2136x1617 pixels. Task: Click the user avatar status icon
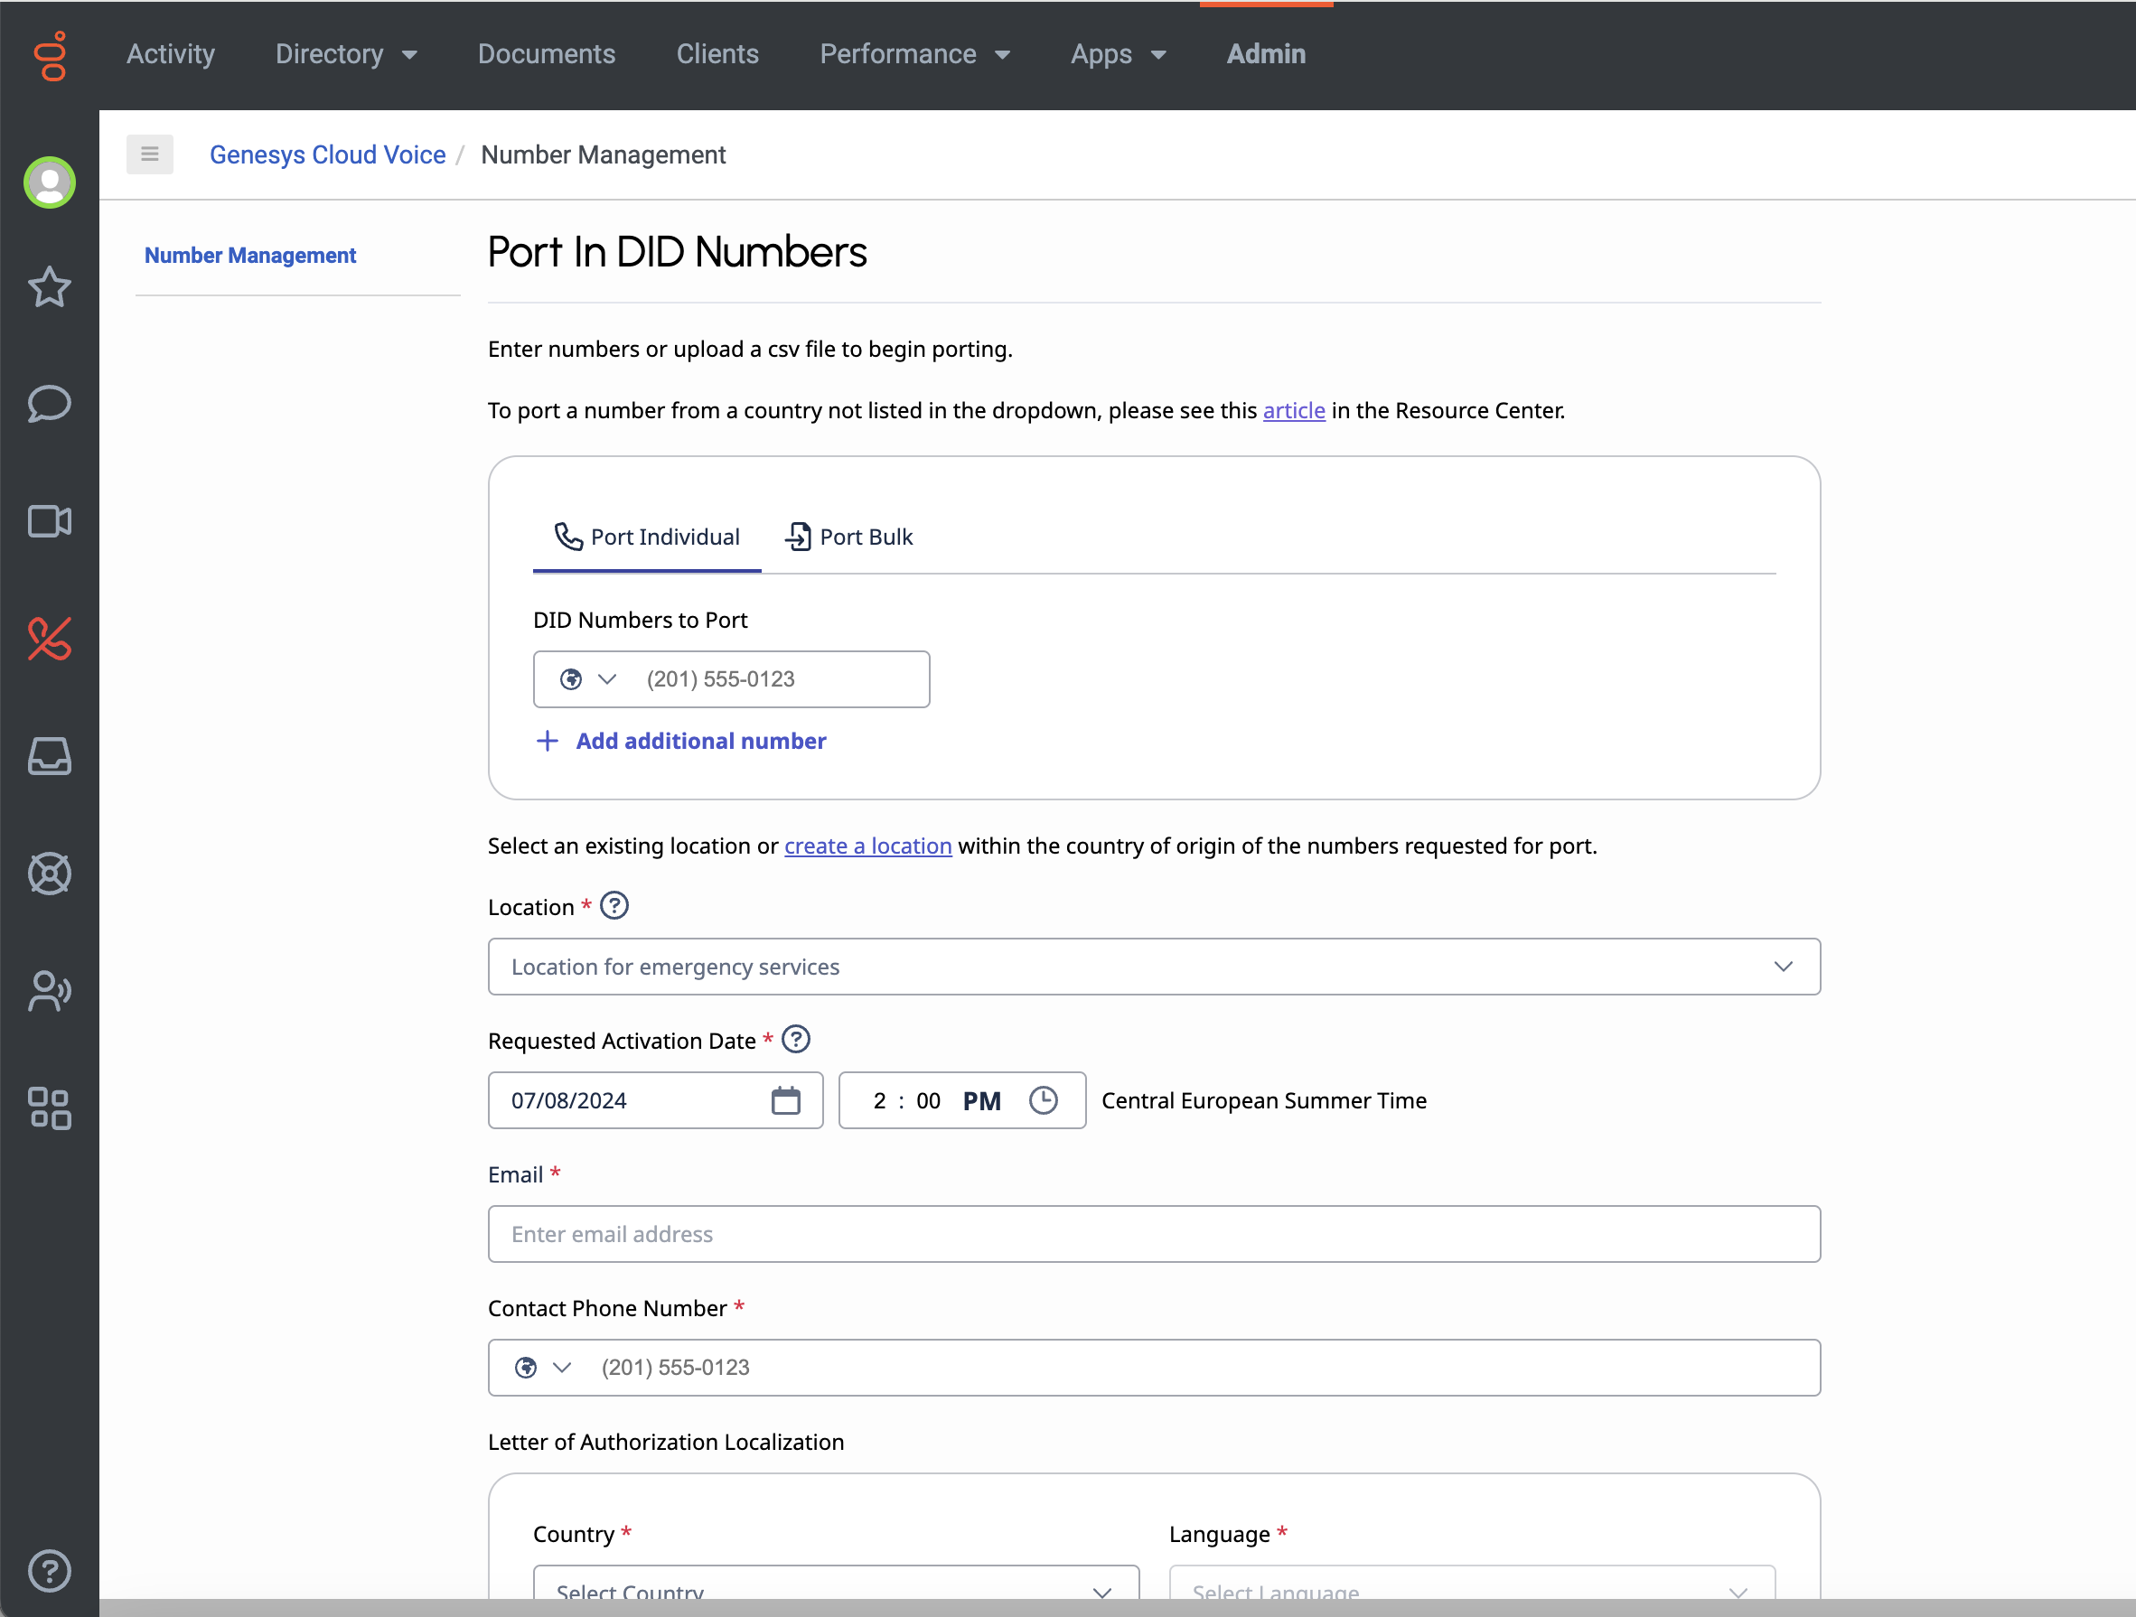click(x=50, y=182)
